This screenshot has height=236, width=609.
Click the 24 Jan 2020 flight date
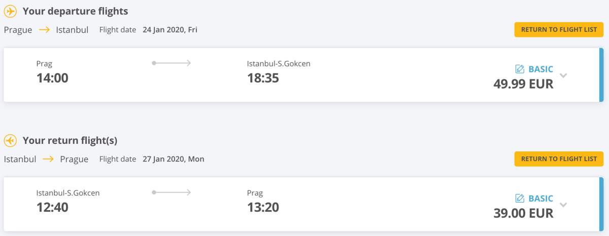point(170,30)
